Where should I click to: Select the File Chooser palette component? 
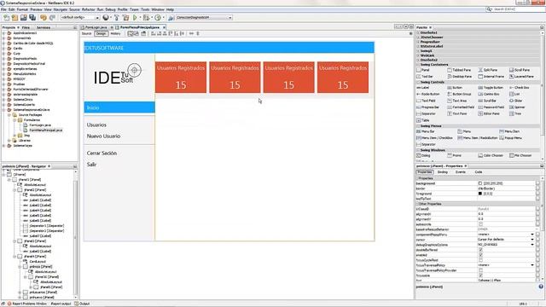pos(520,155)
